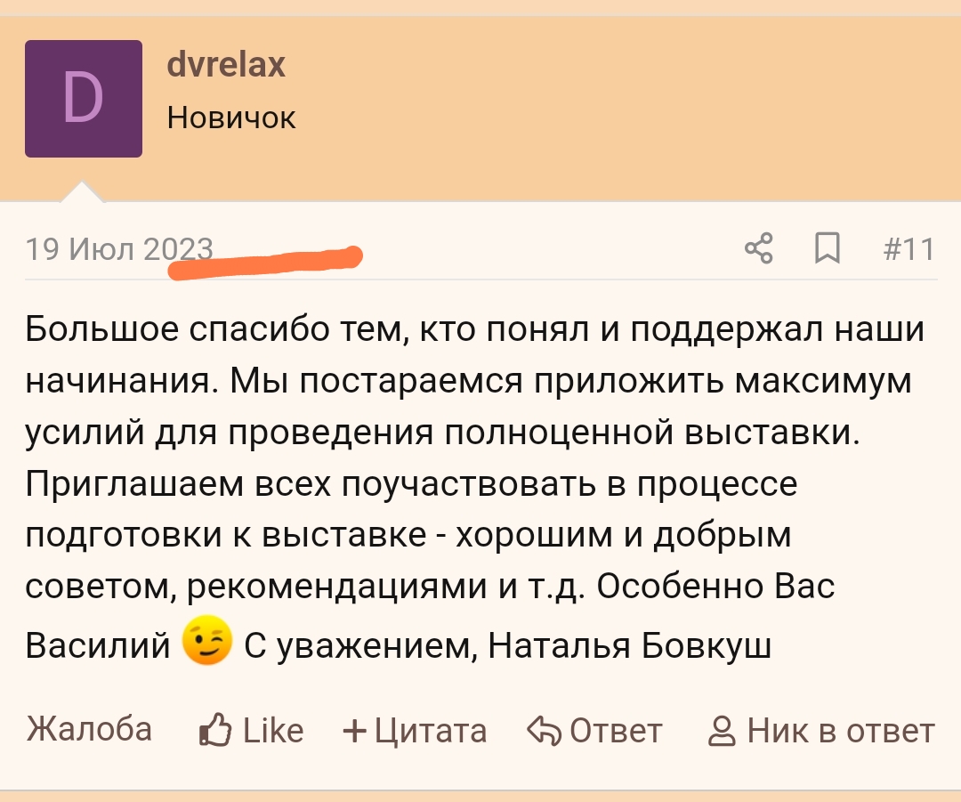Click the Like text label
The height and width of the screenshot is (802, 961).
click(x=273, y=731)
